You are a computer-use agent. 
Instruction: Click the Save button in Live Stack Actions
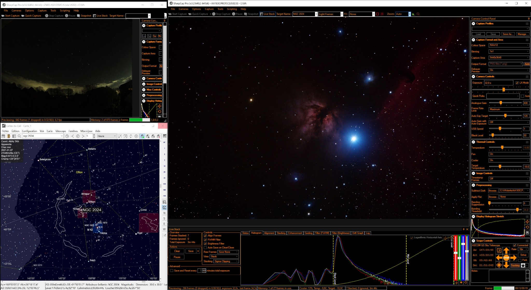click(x=191, y=251)
